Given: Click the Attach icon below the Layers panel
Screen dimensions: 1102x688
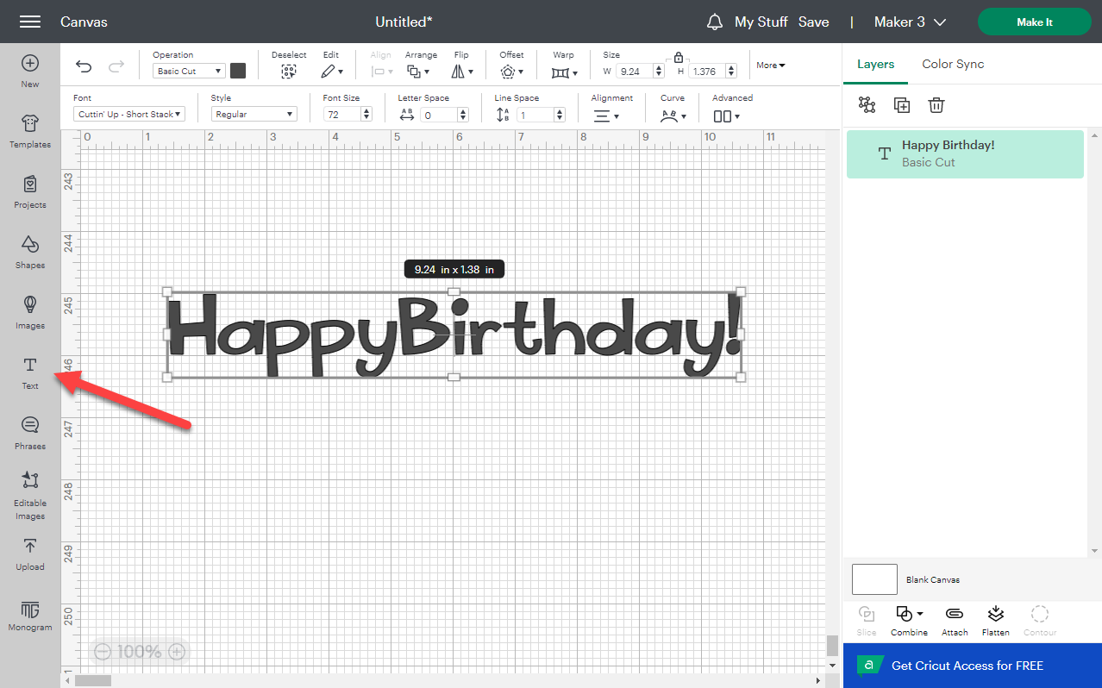Looking at the screenshot, I should pos(954,620).
